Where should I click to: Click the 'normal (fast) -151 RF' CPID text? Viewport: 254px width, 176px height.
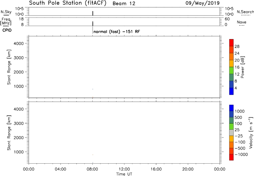pos(117,31)
